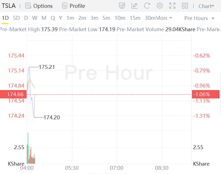221x174 pixels.
Task: Select the 15m interval
Action: coord(135,18)
